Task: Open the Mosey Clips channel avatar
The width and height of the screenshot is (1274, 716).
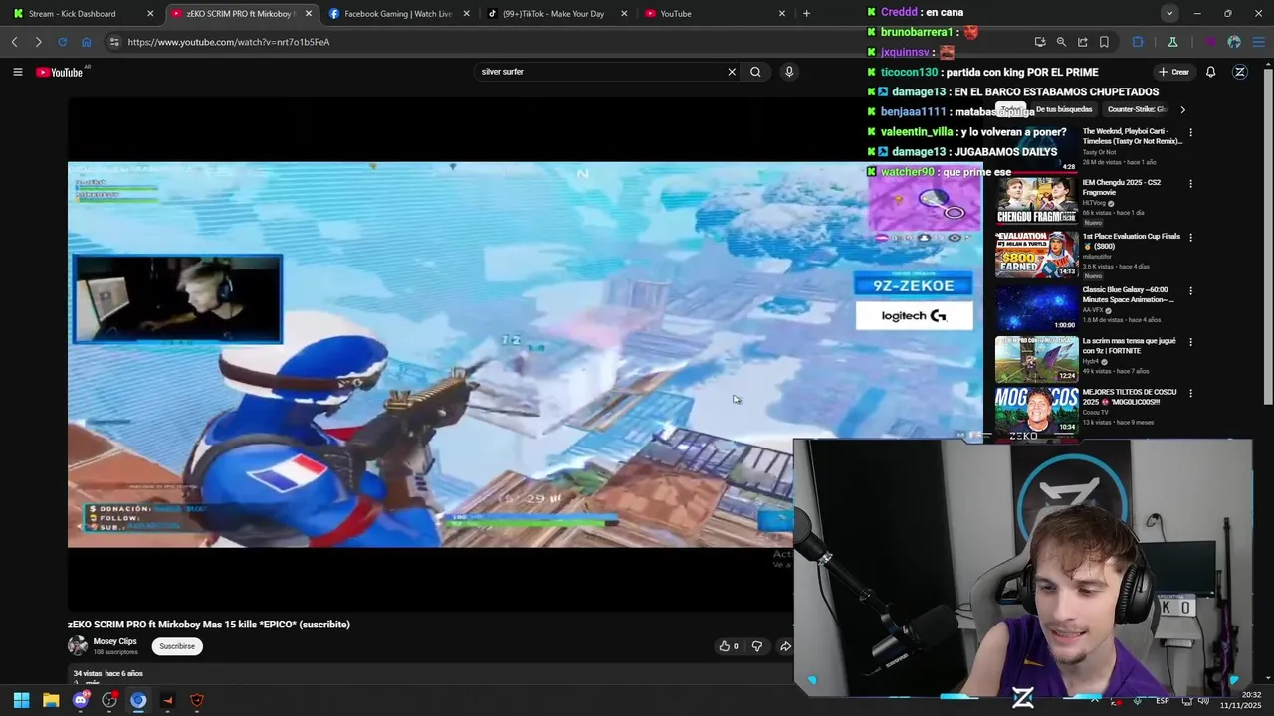Action: coord(78,646)
